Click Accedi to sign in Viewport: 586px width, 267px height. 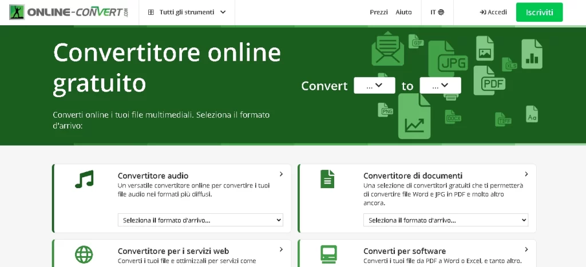pos(493,13)
